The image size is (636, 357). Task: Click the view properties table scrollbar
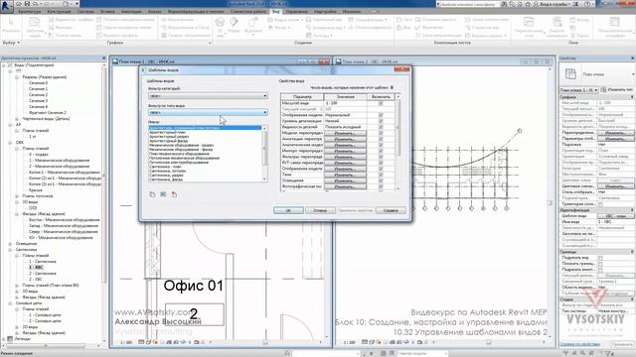coord(397,128)
